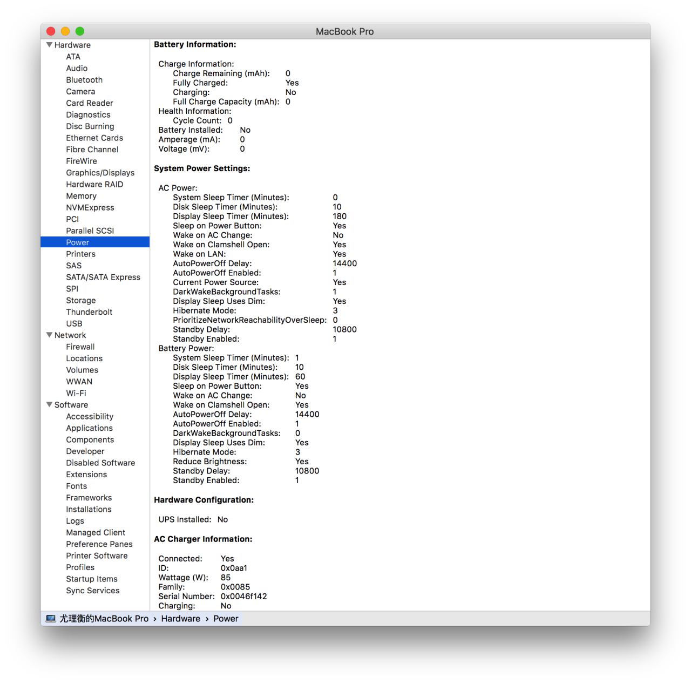Select the Software category heading
Viewport: 691px width, 684px height.
click(x=71, y=405)
